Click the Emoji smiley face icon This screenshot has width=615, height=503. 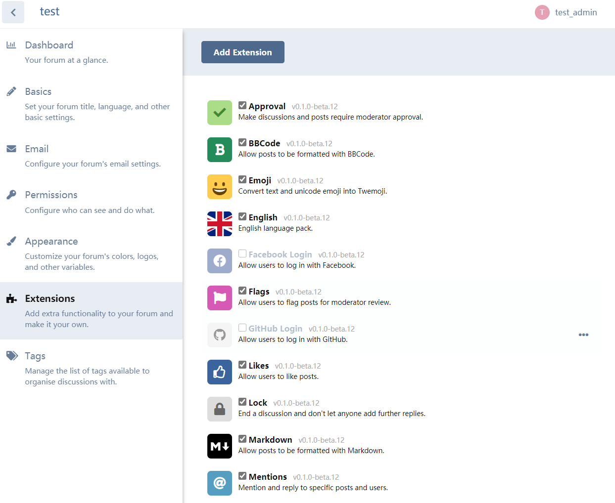tap(220, 187)
